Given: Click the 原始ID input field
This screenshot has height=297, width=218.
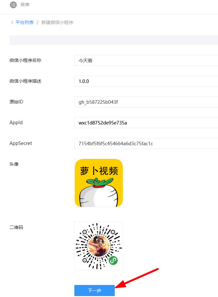Looking at the screenshot, I should point(146,102).
